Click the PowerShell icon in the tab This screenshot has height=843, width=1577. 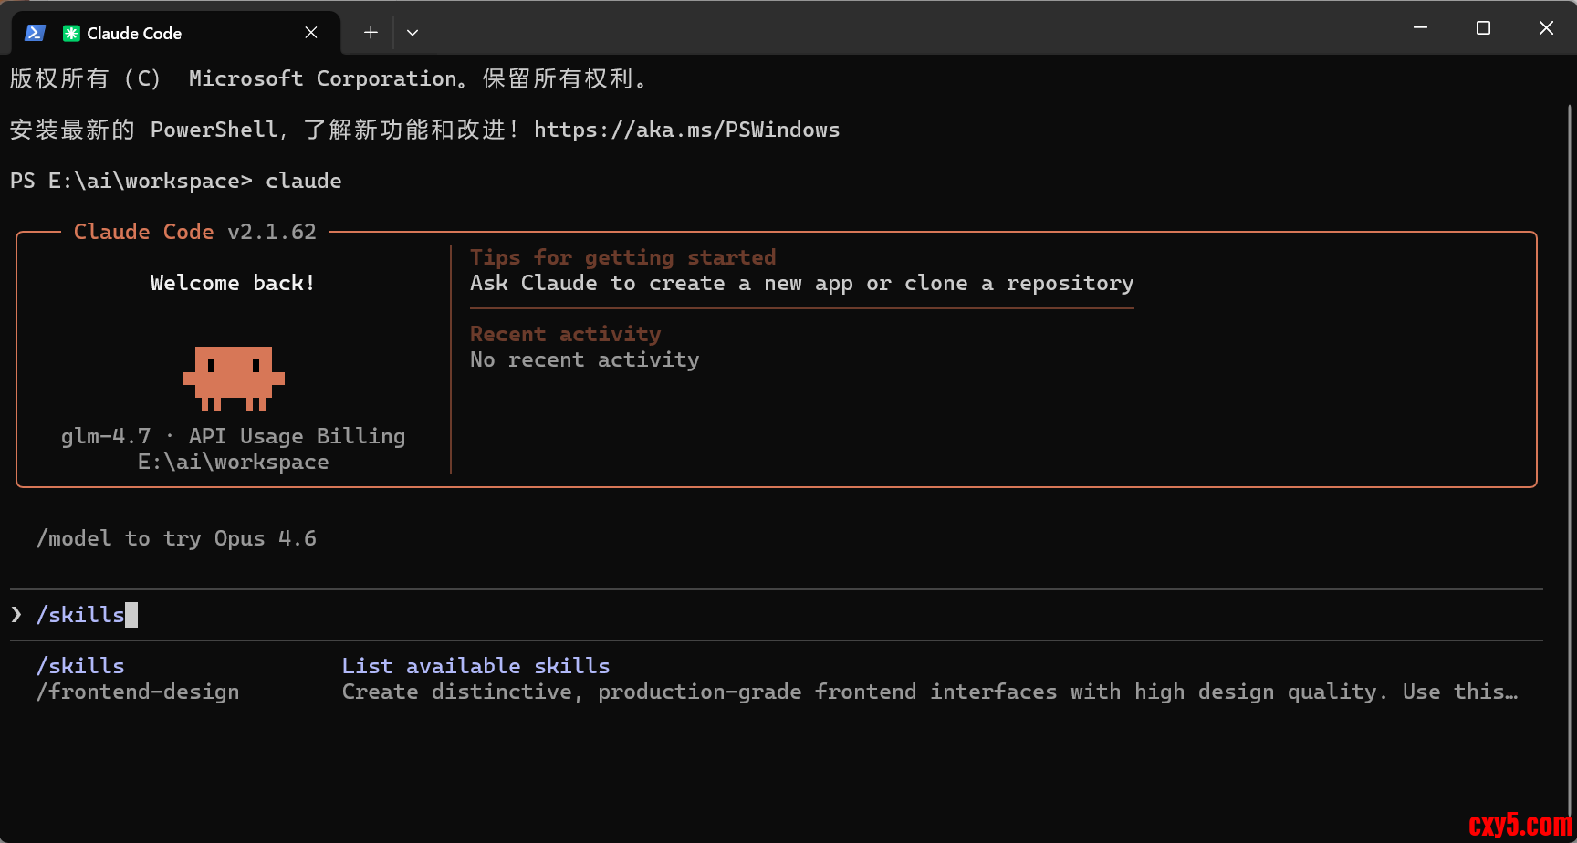(35, 33)
